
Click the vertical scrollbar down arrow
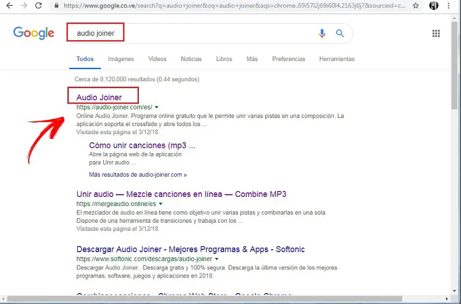[x=455, y=291]
